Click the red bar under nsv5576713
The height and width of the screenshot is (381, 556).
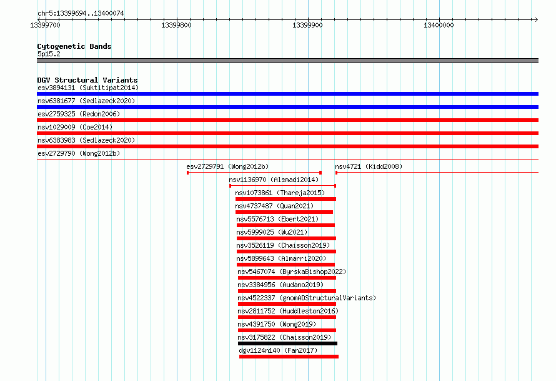pyautogui.click(x=285, y=225)
